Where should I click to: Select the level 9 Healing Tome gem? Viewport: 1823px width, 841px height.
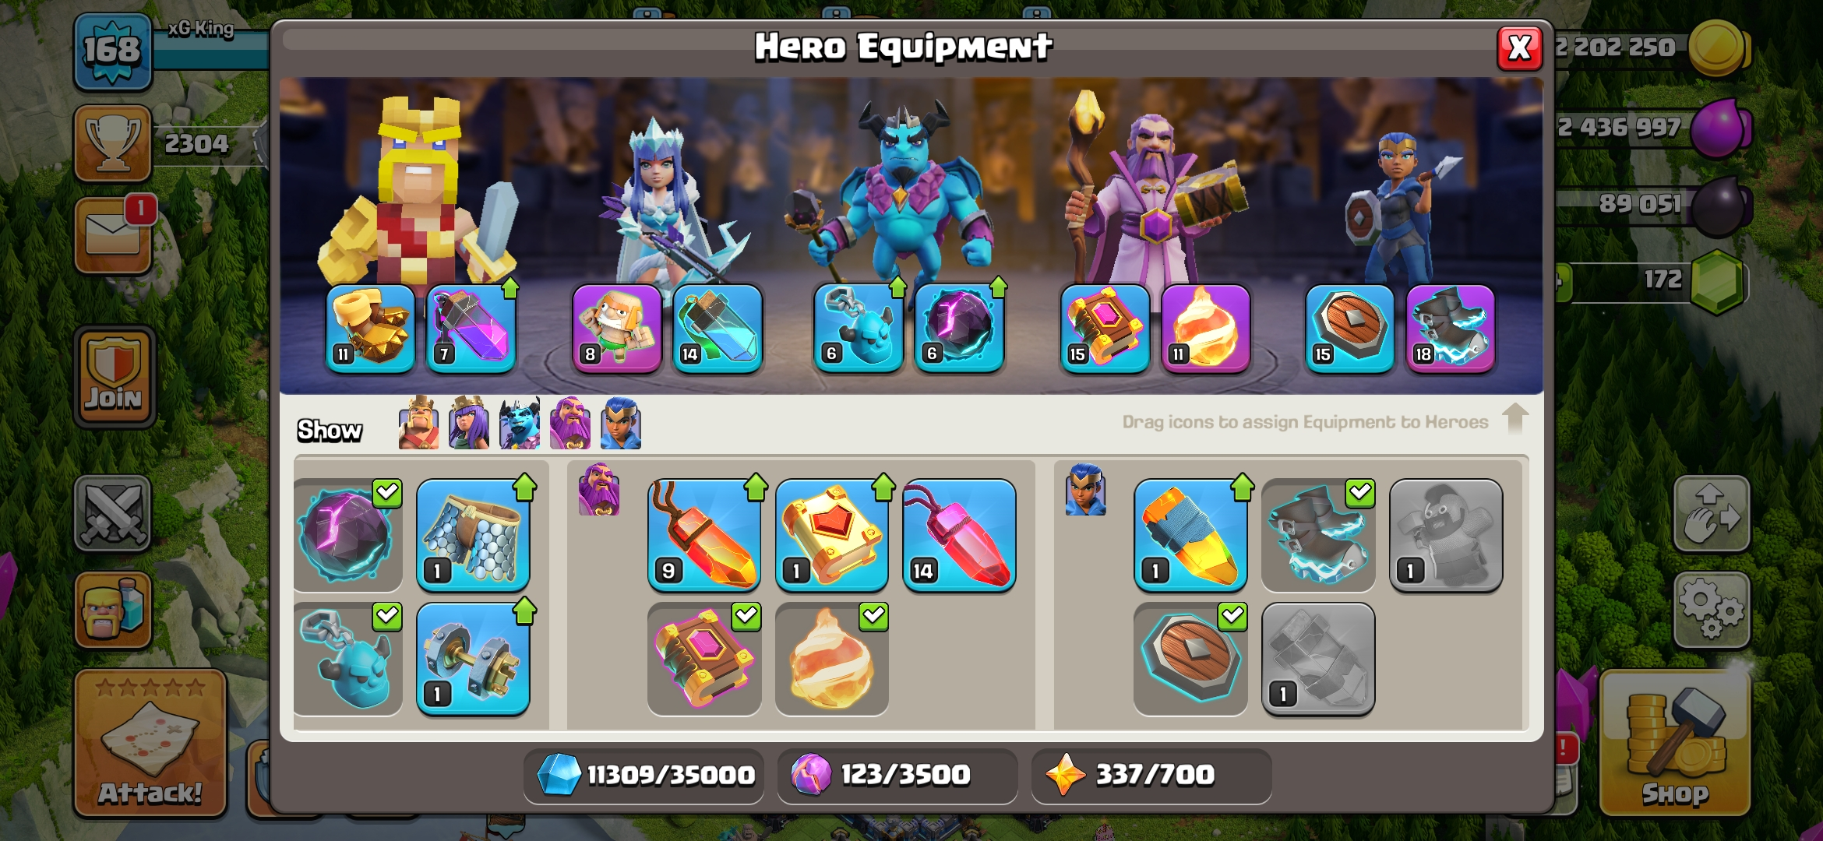tap(703, 536)
